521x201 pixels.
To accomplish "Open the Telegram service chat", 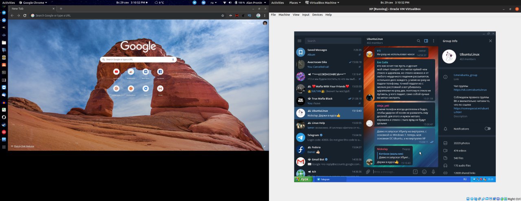I will click(x=329, y=137).
